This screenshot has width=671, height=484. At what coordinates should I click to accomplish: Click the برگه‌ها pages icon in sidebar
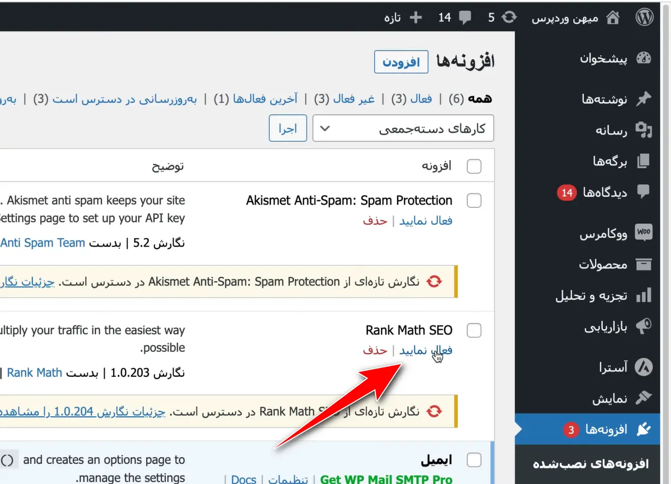click(644, 161)
